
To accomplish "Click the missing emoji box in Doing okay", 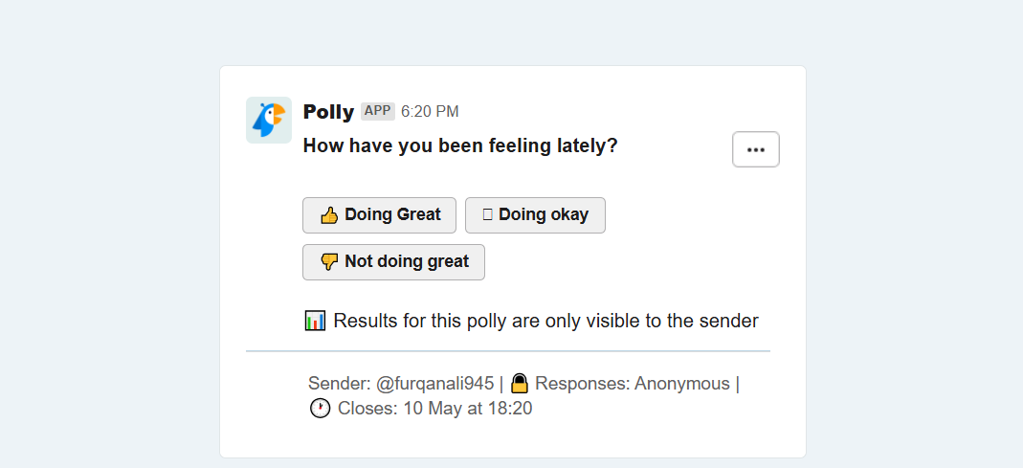I will 487,214.
